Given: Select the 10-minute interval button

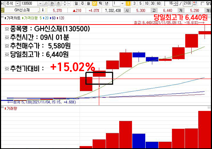Looking at the screenshot, I should [147, 3].
